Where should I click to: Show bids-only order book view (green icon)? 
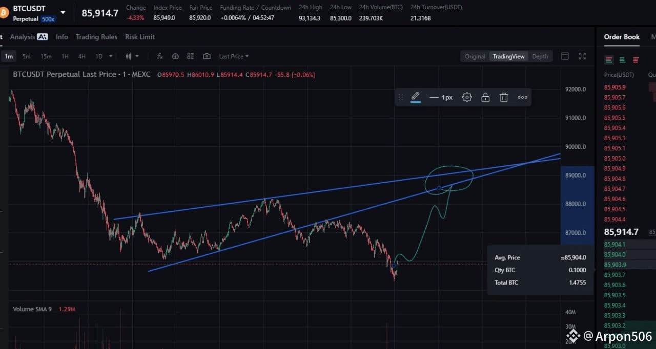click(x=622, y=60)
